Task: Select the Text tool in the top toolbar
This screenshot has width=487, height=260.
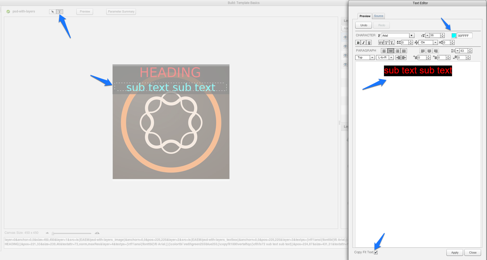Action: coord(60,11)
